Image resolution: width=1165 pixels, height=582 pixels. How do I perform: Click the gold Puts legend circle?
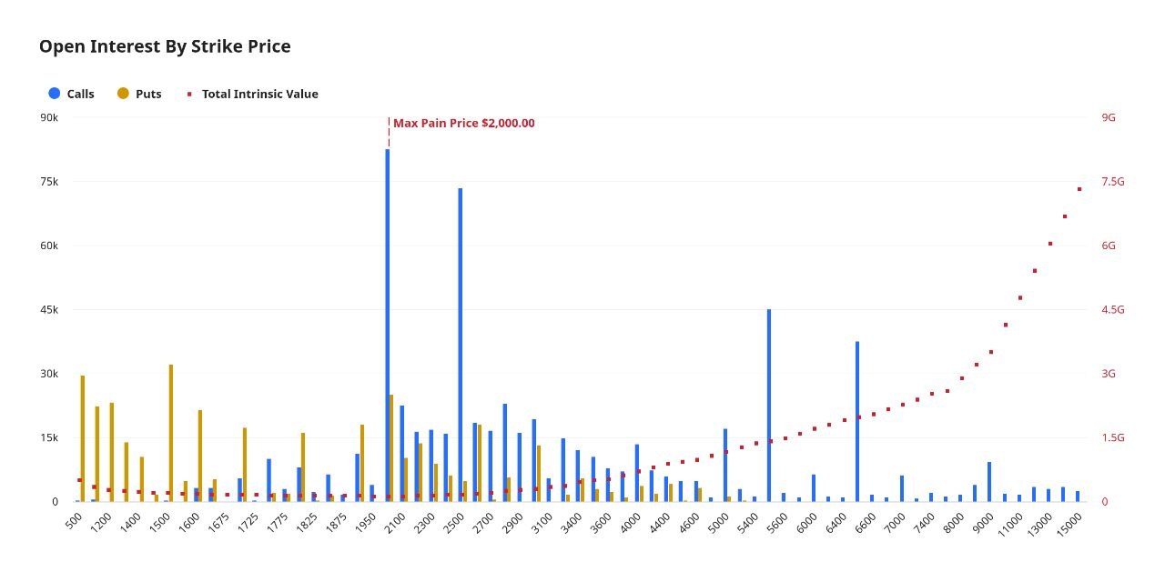click(124, 94)
